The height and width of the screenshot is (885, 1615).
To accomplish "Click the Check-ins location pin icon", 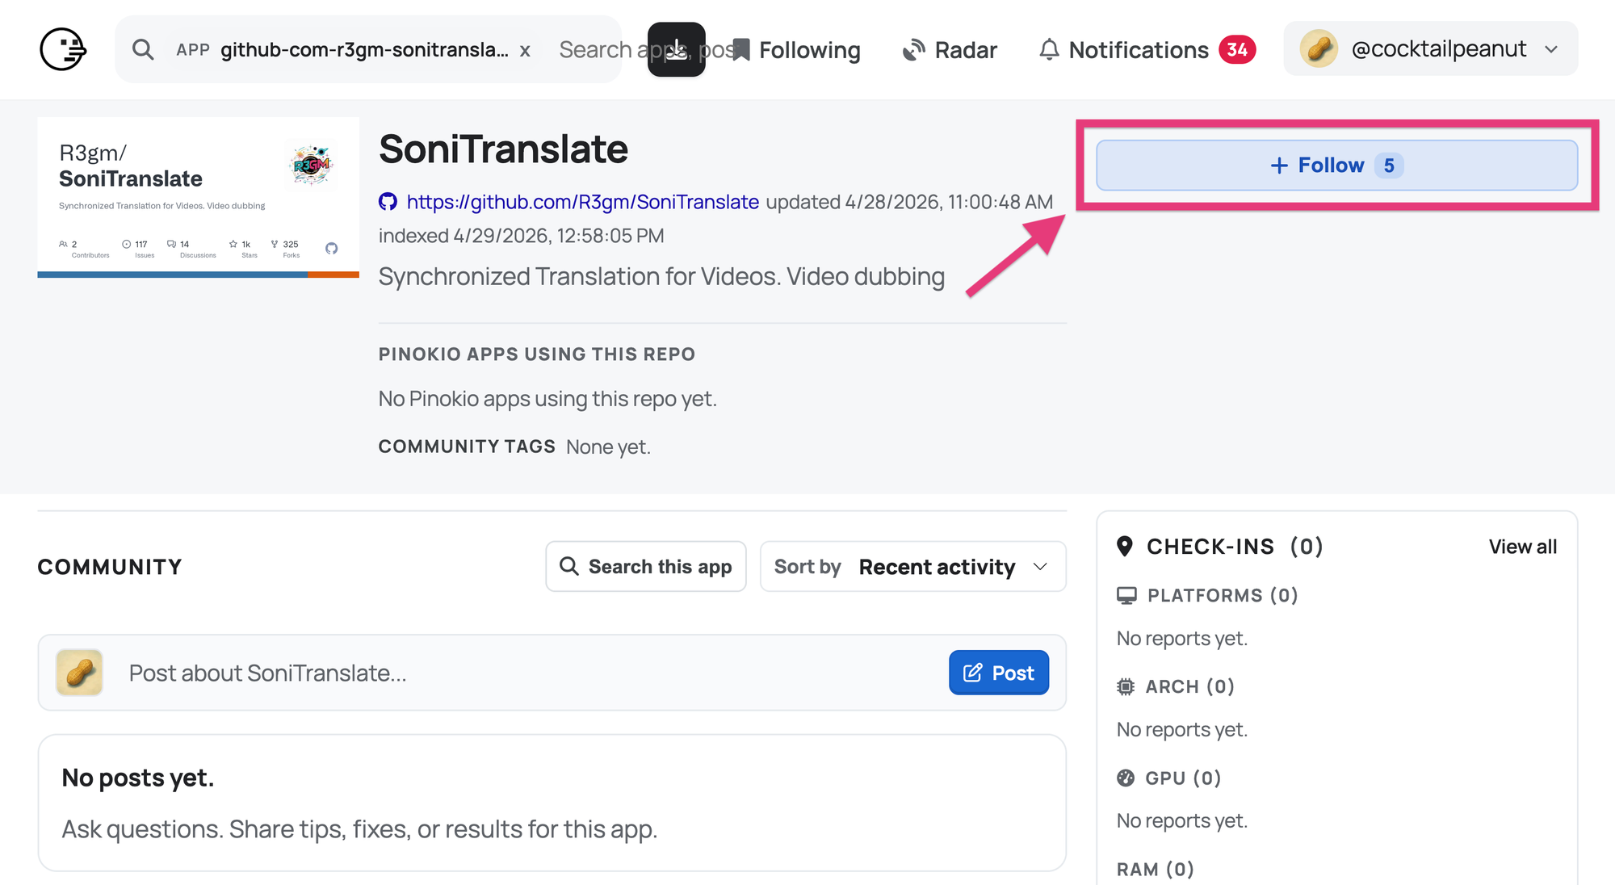I will pyautogui.click(x=1124, y=547).
